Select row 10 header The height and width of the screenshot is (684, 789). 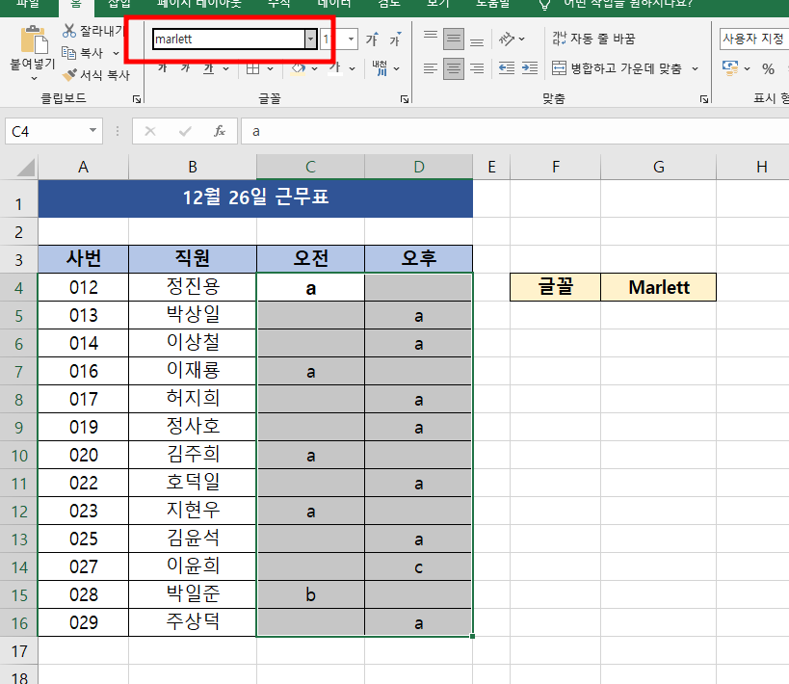18,456
